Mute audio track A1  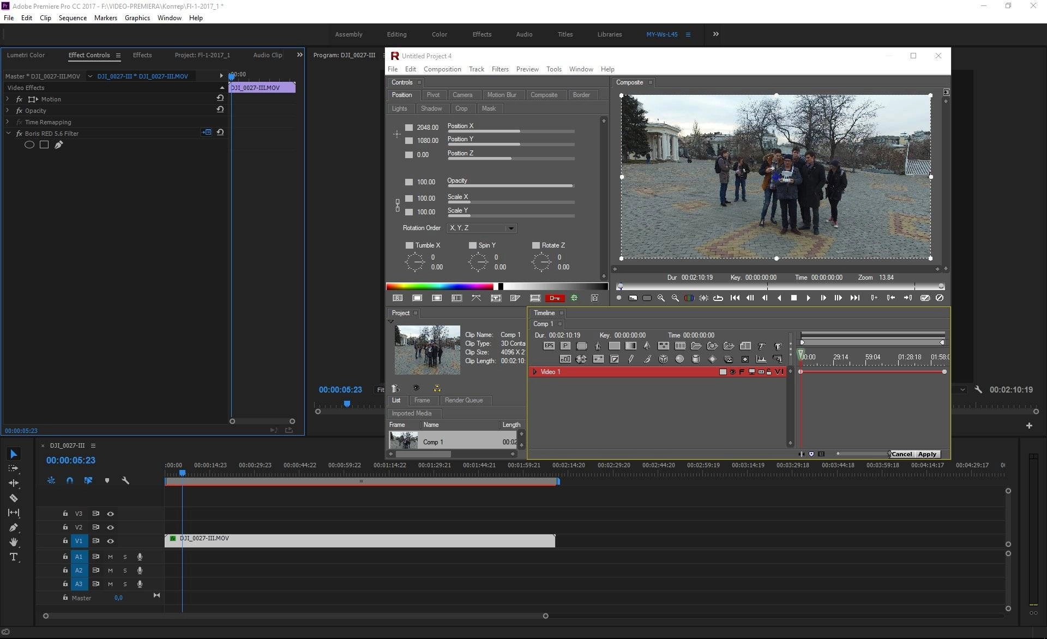[x=110, y=557]
